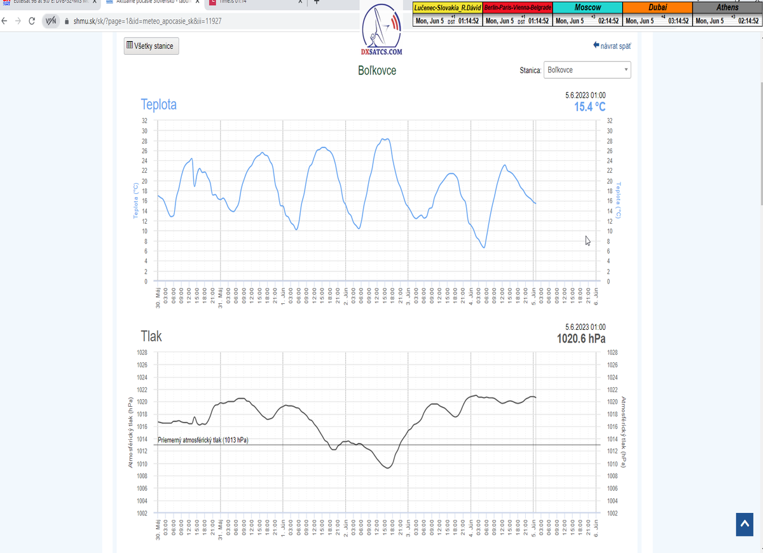This screenshot has height=553, width=763.
Task: Click the Athens clock panel
Action: pos(727,15)
